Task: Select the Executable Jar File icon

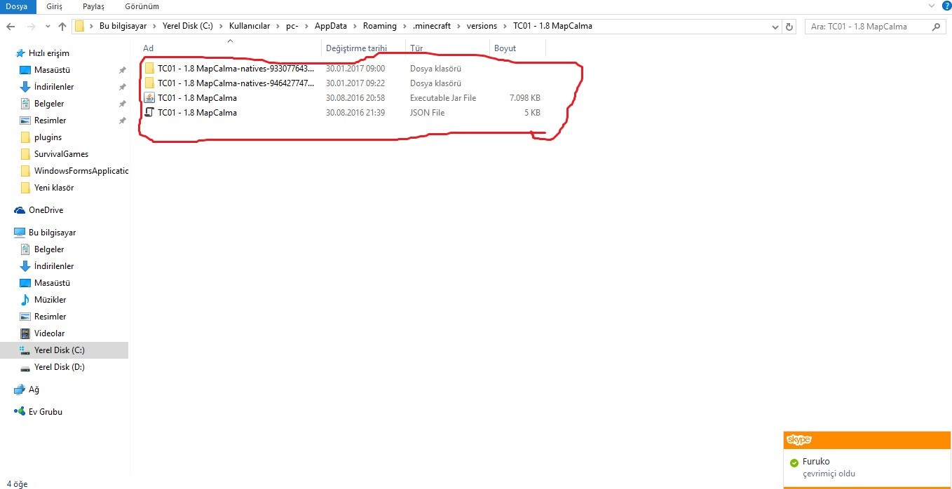Action: tap(149, 98)
